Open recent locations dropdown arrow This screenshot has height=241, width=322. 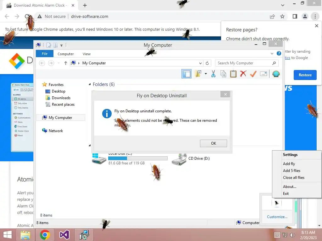click(58, 63)
